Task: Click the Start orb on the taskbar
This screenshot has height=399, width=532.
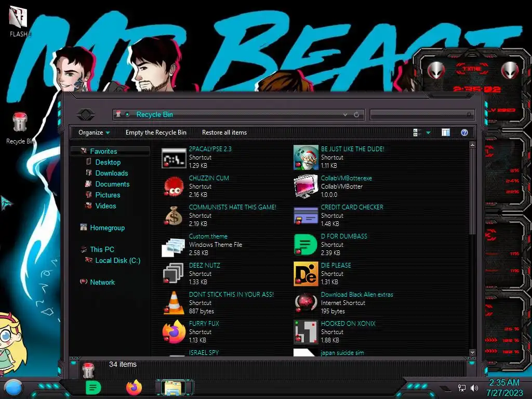Action: pos(14,388)
